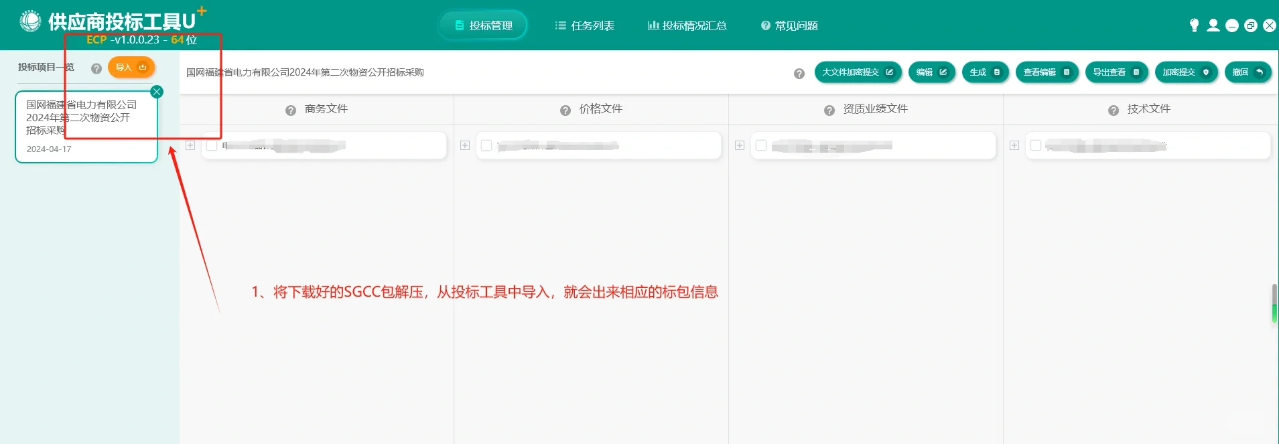Click the 技术文件 column header
This screenshot has width=1279, height=444.
[1149, 108]
